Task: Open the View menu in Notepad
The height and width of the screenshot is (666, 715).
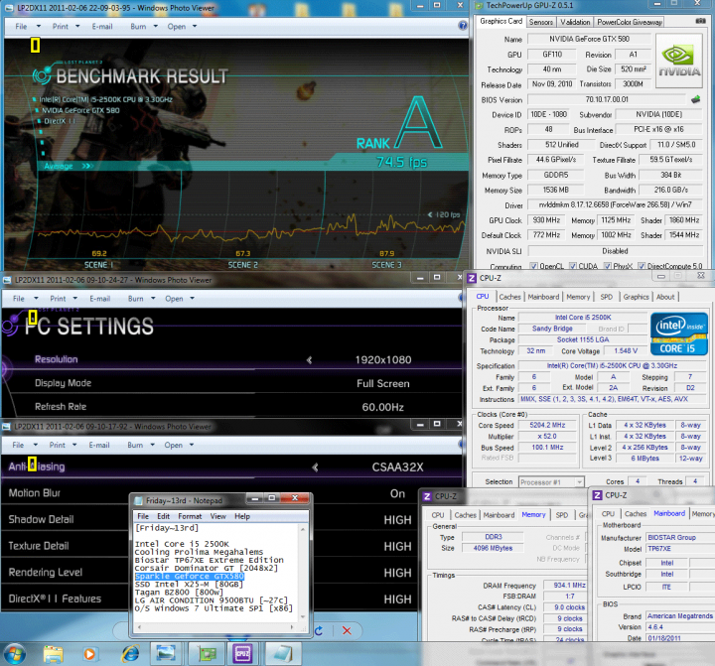Action: 217,516
